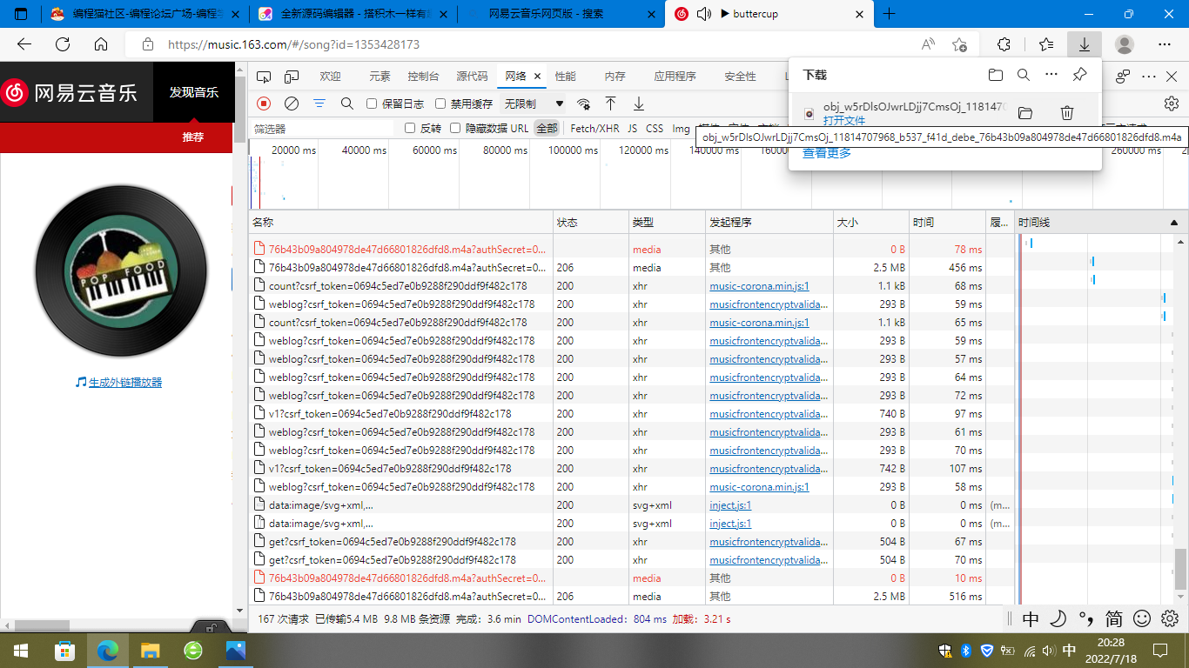Screen dimensions: 1189x668
Task: Click the Downloads toolbar button in Edge
Action: coord(1084,44)
